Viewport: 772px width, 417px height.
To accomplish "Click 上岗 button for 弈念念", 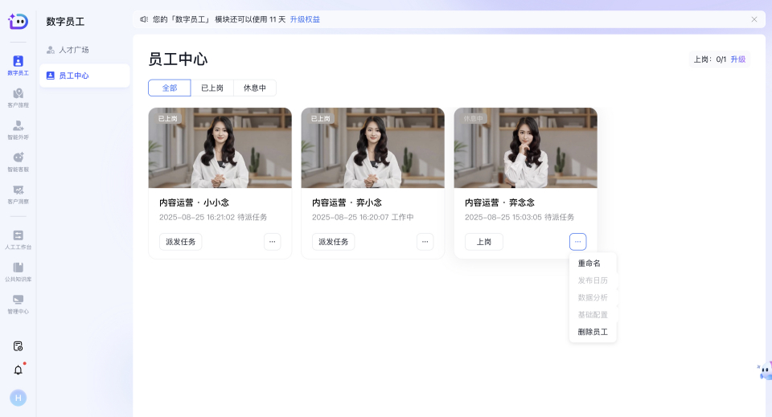I will coord(484,242).
